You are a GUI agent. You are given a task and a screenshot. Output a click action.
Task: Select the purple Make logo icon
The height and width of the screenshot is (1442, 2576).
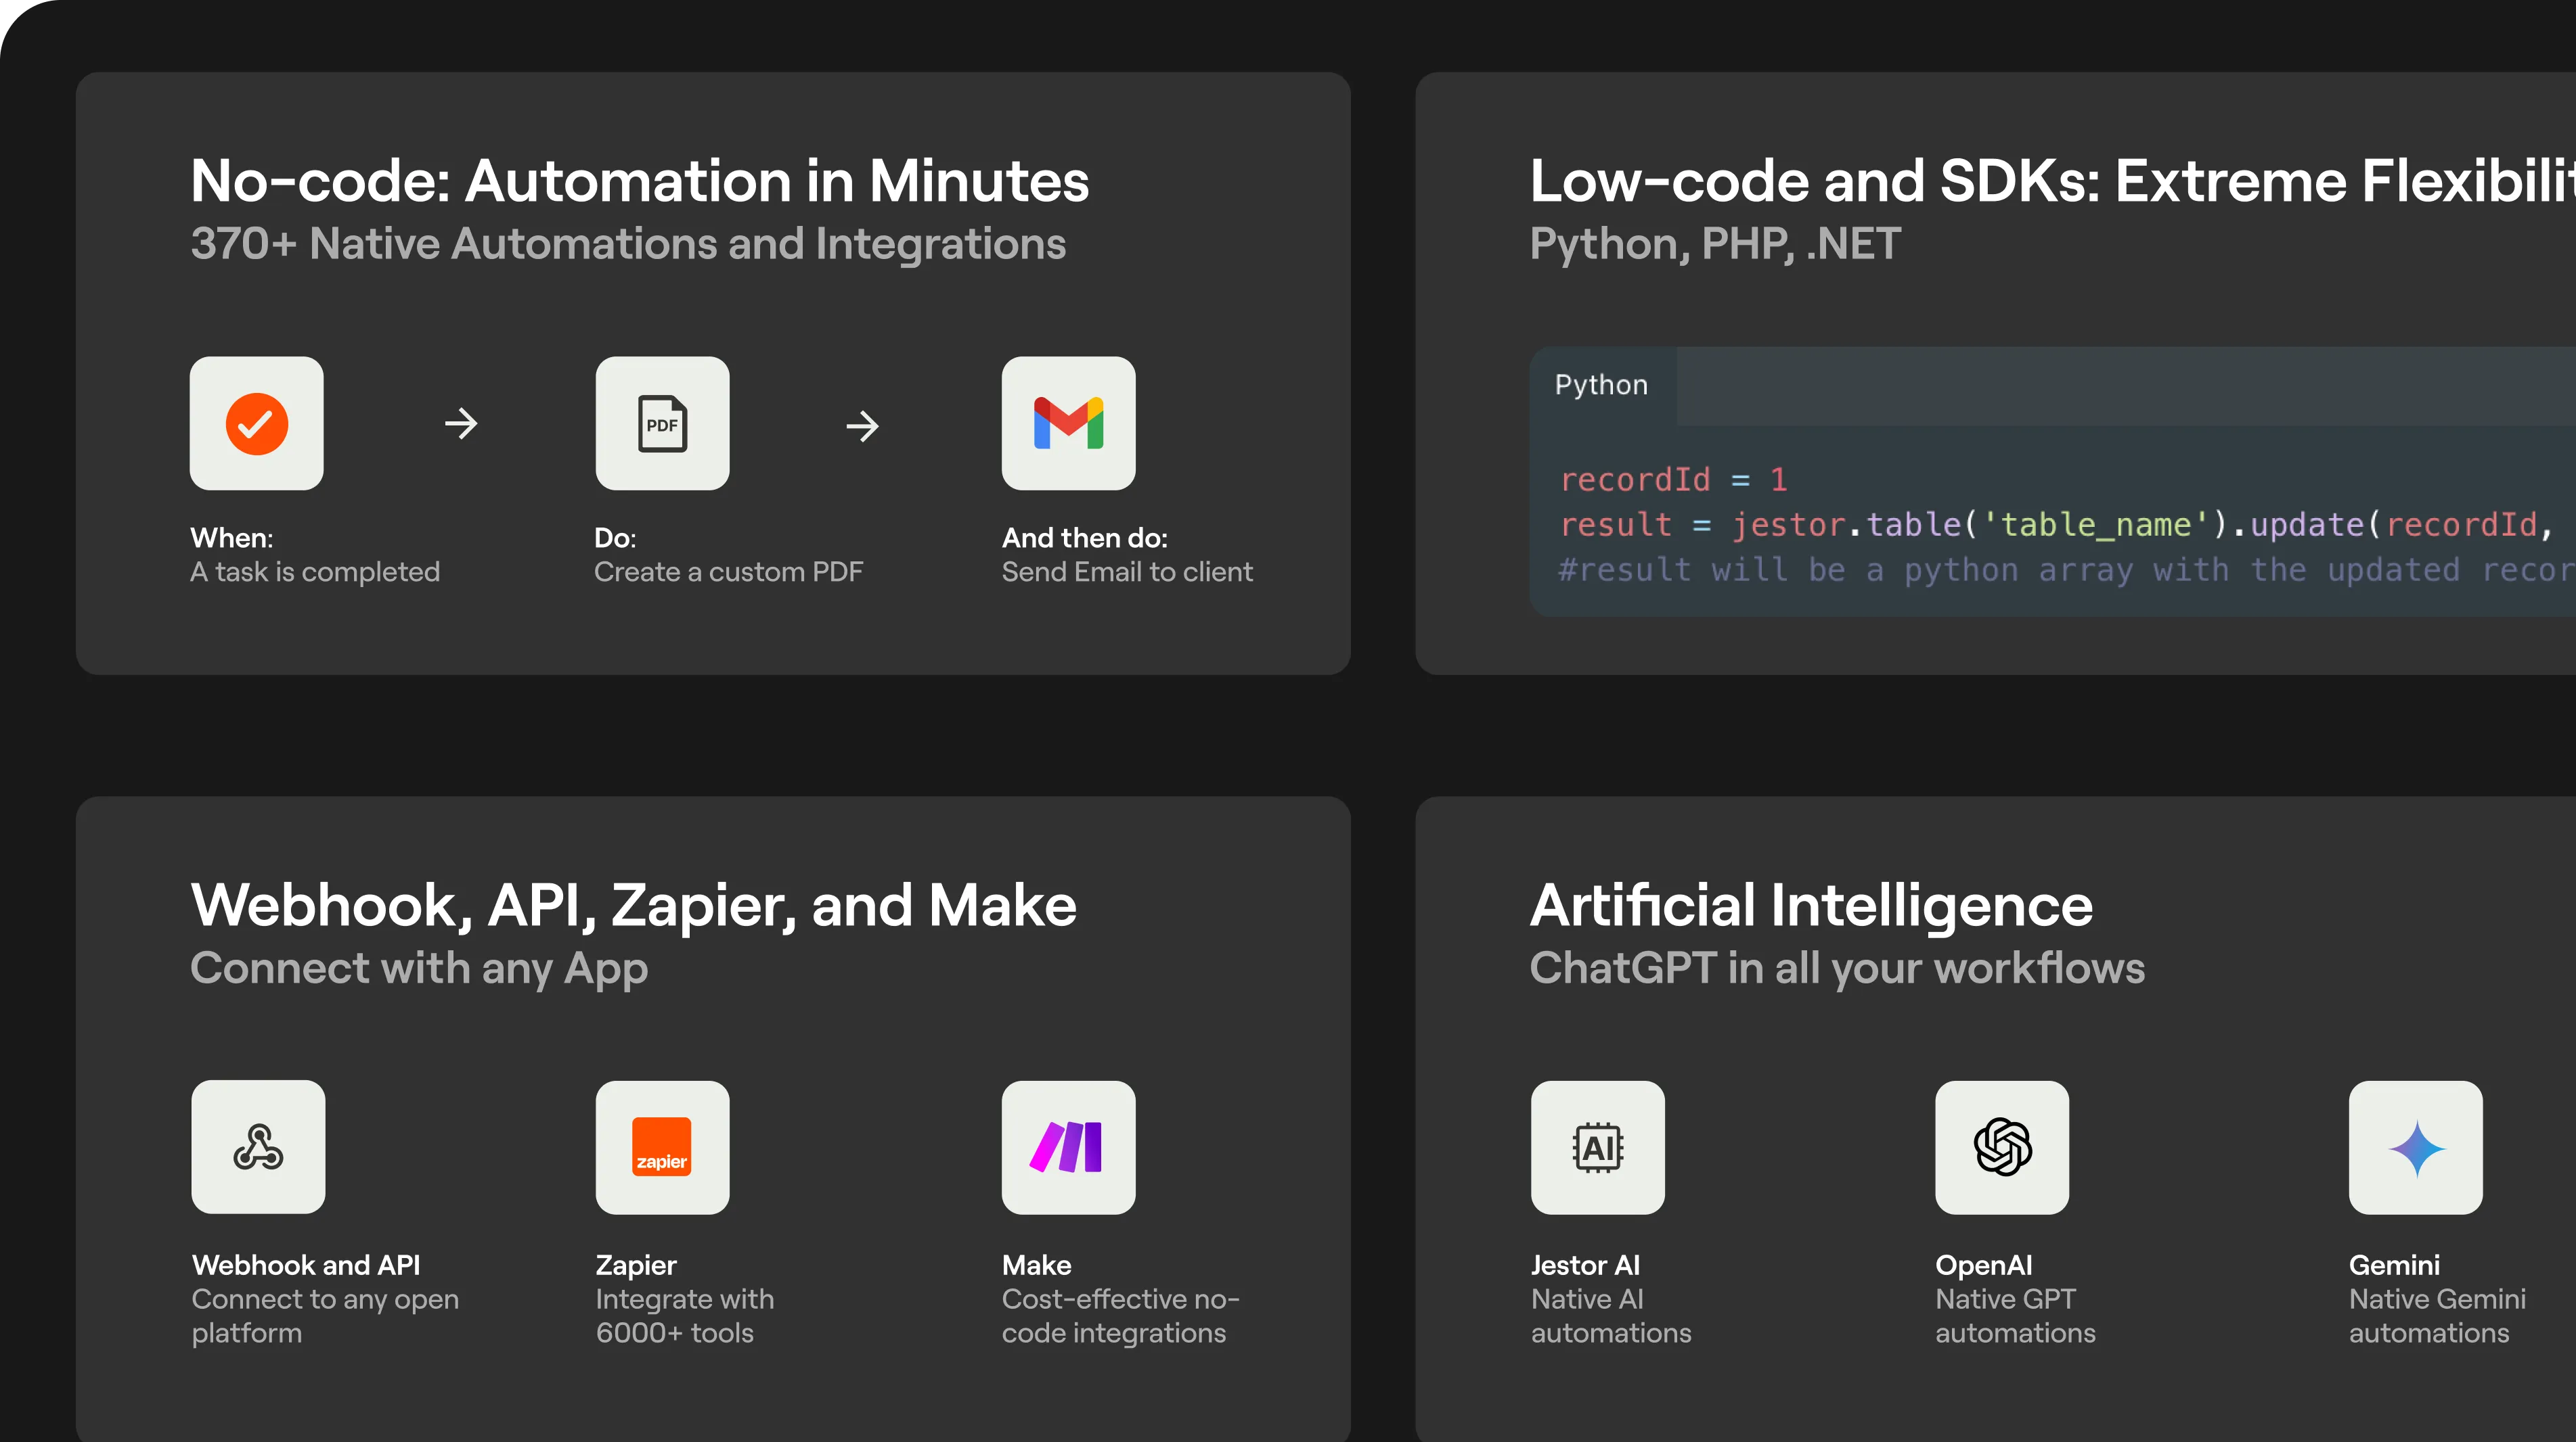point(1068,1147)
